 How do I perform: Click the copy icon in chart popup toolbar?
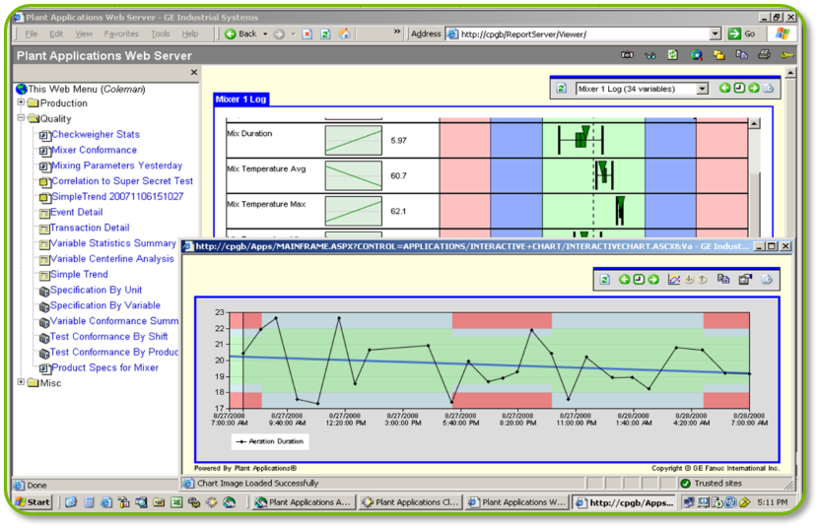(x=722, y=280)
